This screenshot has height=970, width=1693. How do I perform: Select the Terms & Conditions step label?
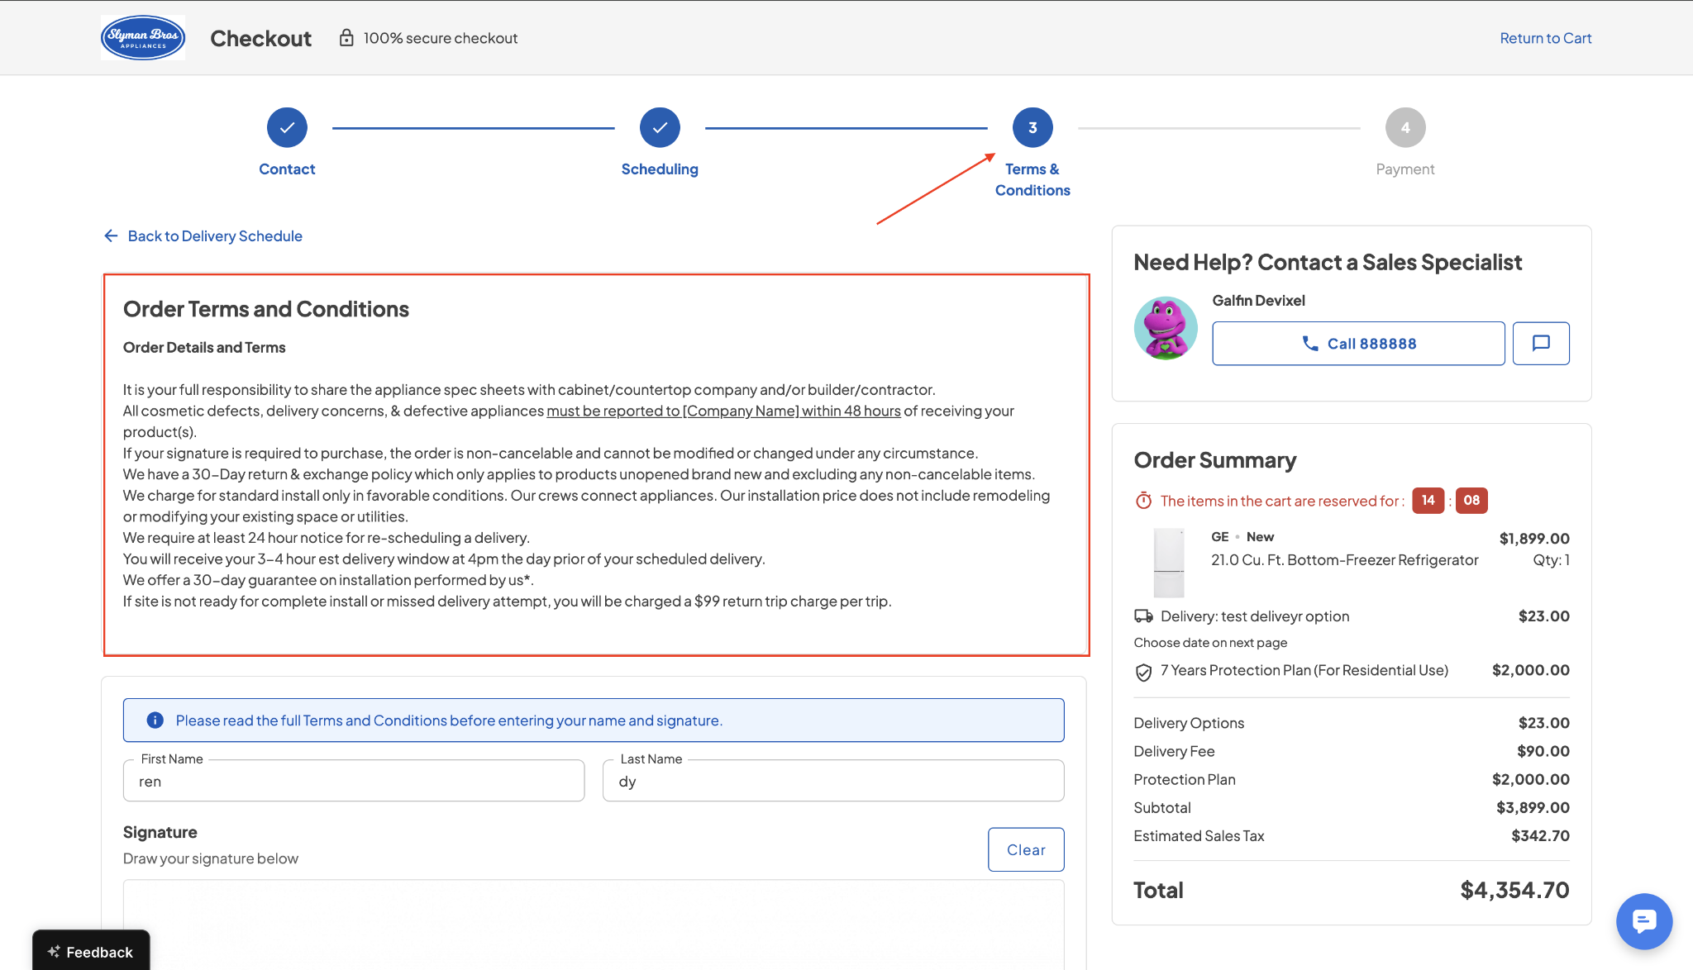[1032, 179]
